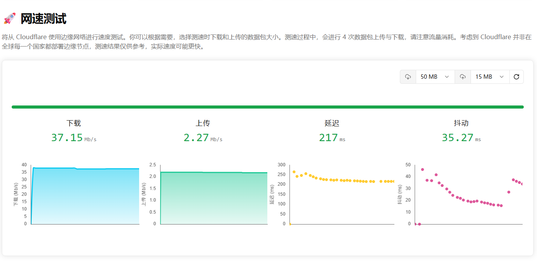Click the 下载 label
This screenshot has height=266, width=537.
[74, 123]
